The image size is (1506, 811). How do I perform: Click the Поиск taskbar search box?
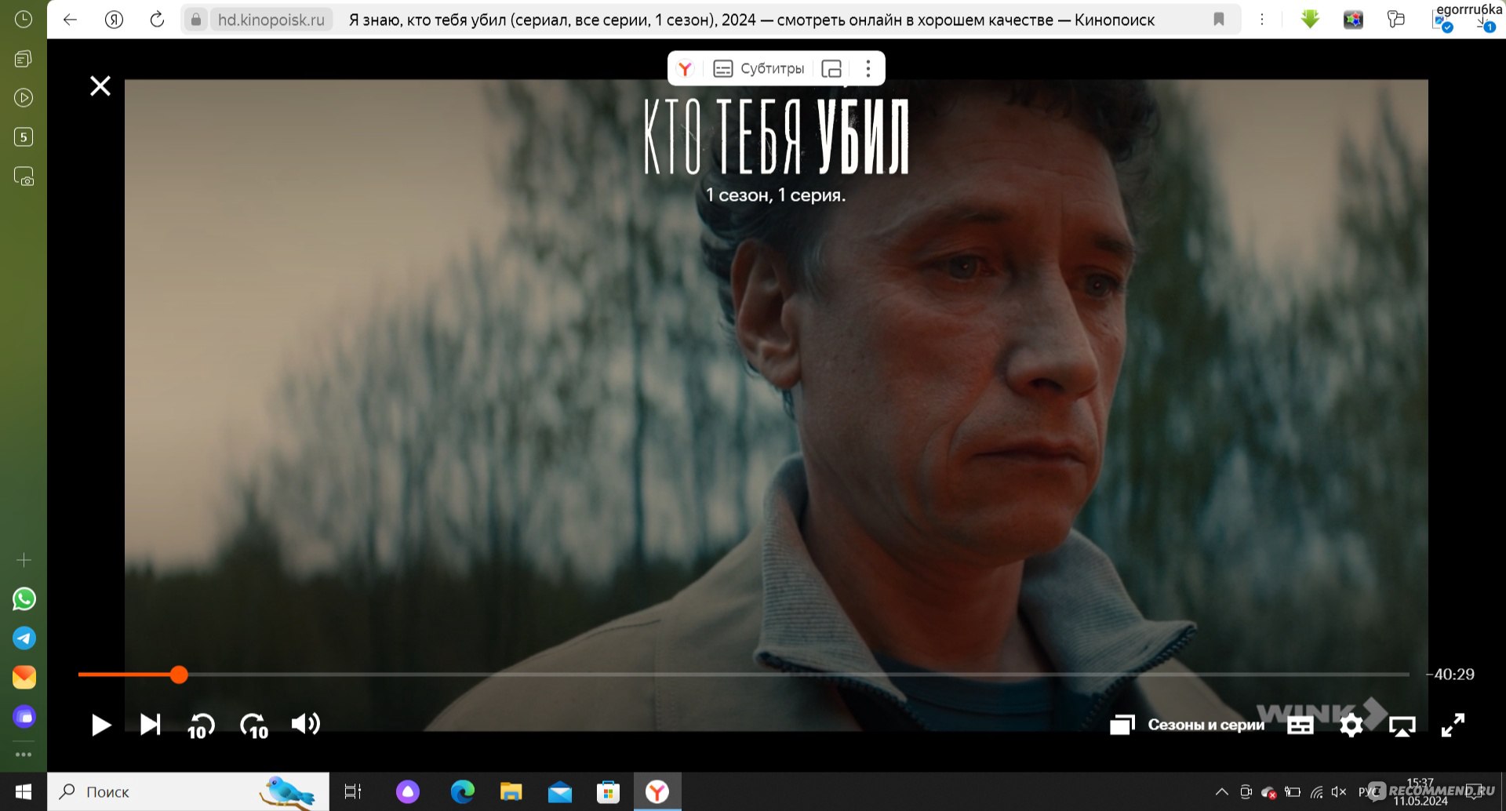click(x=188, y=792)
